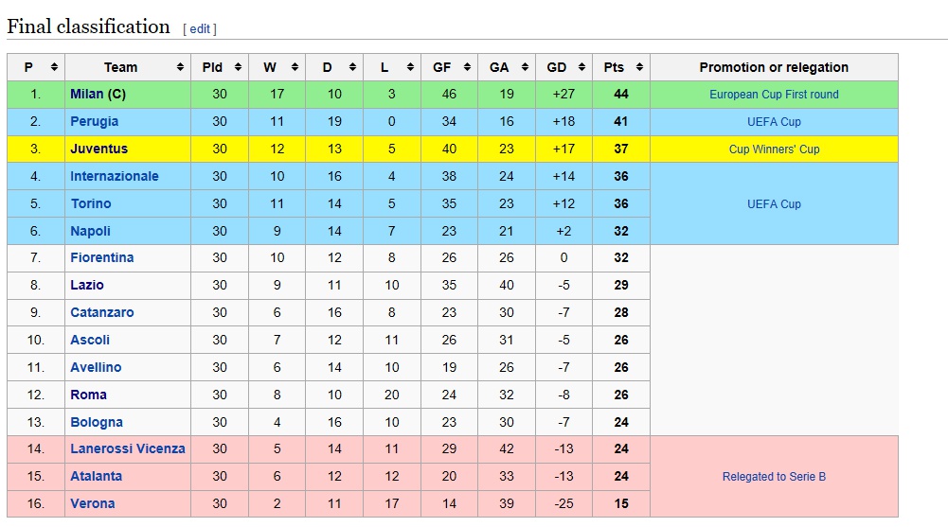Click GF column sort arrows
Viewport: 948px width, 527px height.
[x=467, y=67]
